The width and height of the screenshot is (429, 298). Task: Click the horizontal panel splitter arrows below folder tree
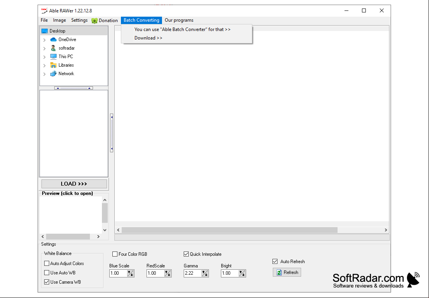click(x=74, y=88)
